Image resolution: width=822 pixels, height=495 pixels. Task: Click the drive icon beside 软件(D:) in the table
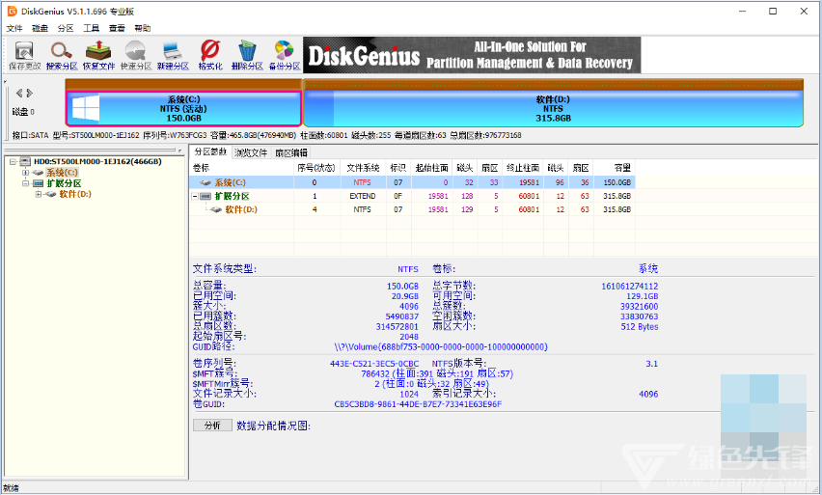(x=215, y=209)
